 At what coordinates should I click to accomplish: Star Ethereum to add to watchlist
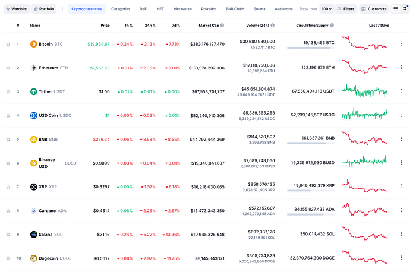[8, 68]
